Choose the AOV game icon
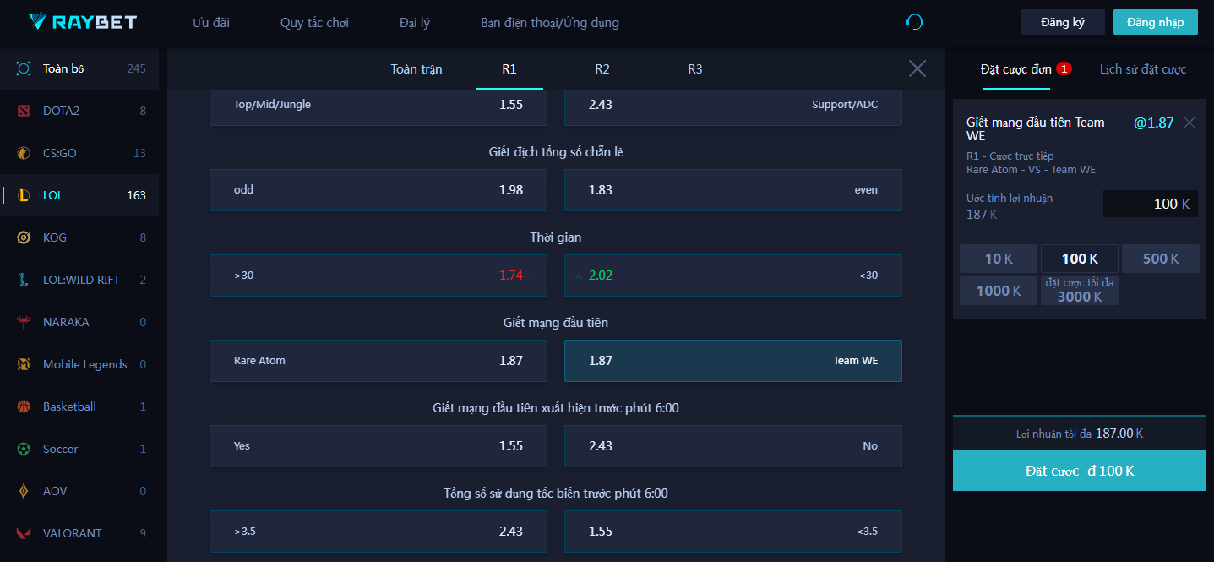 [24, 491]
